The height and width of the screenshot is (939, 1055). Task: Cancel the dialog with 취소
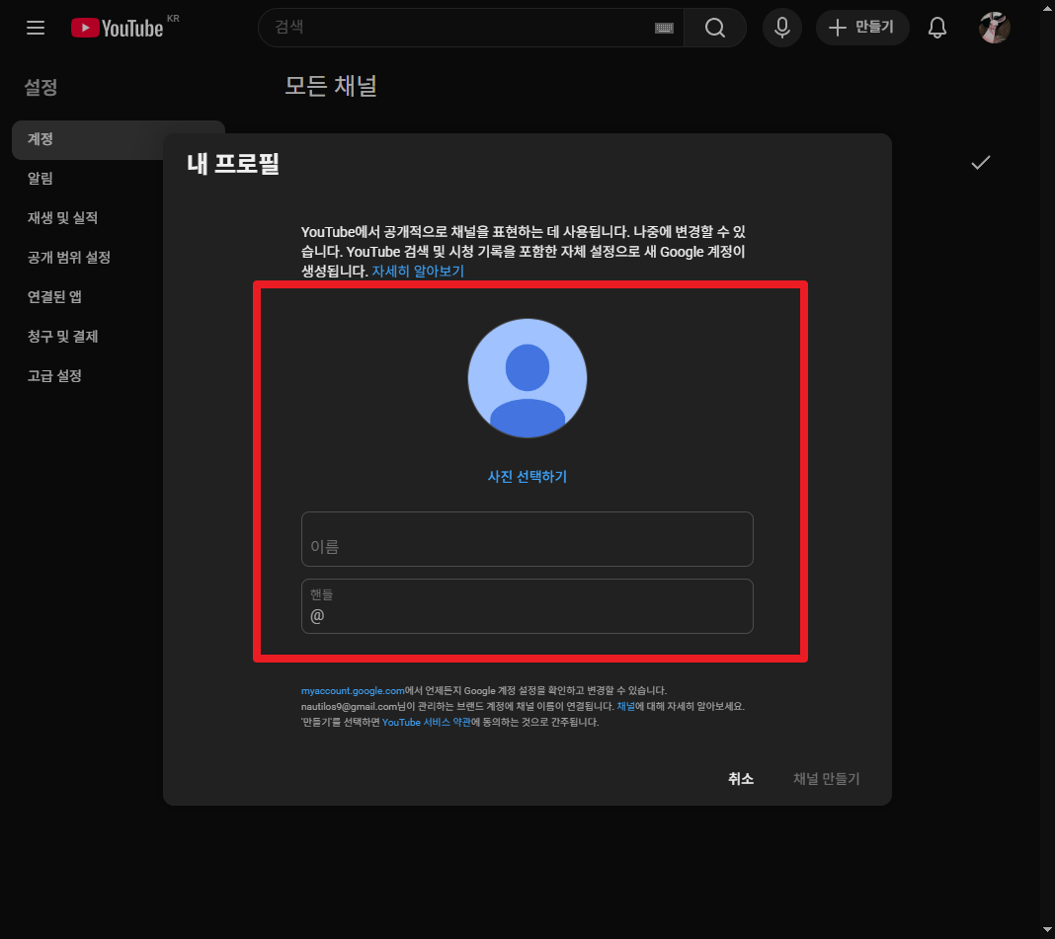pyautogui.click(x=739, y=779)
